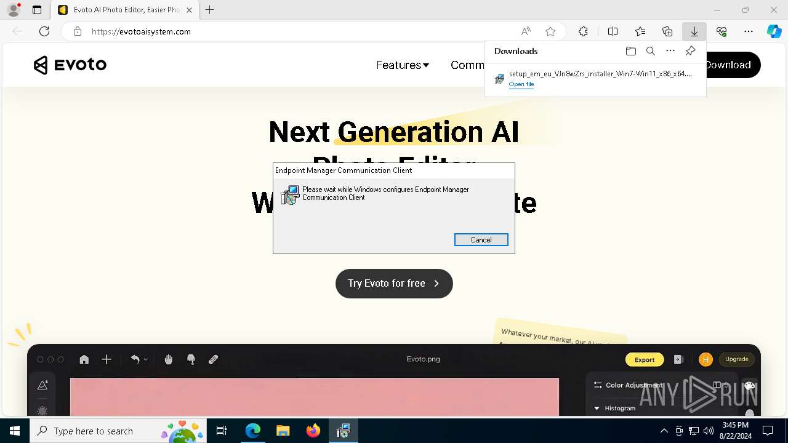Click the plus icon in Evoto preview
Image resolution: width=788 pixels, height=443 pixels.
[x=107, y=359]
